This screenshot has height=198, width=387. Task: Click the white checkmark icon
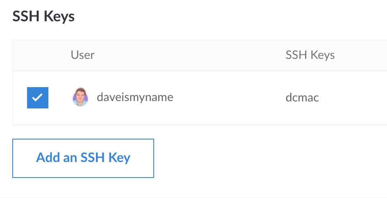point(38,97)
